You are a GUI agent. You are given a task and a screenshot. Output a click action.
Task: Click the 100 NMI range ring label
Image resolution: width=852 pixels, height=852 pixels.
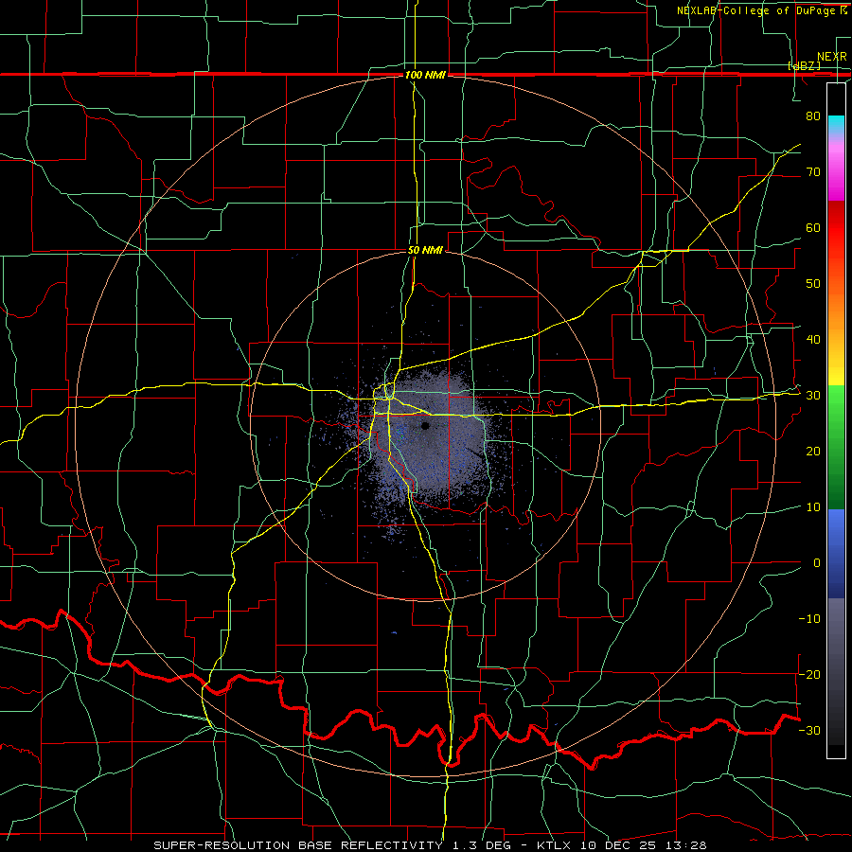[x=425, y=75]
